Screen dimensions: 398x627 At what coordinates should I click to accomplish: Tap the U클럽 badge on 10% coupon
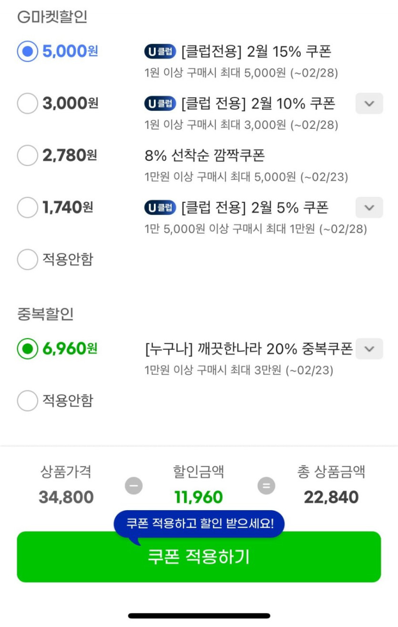tap(160, 104)
